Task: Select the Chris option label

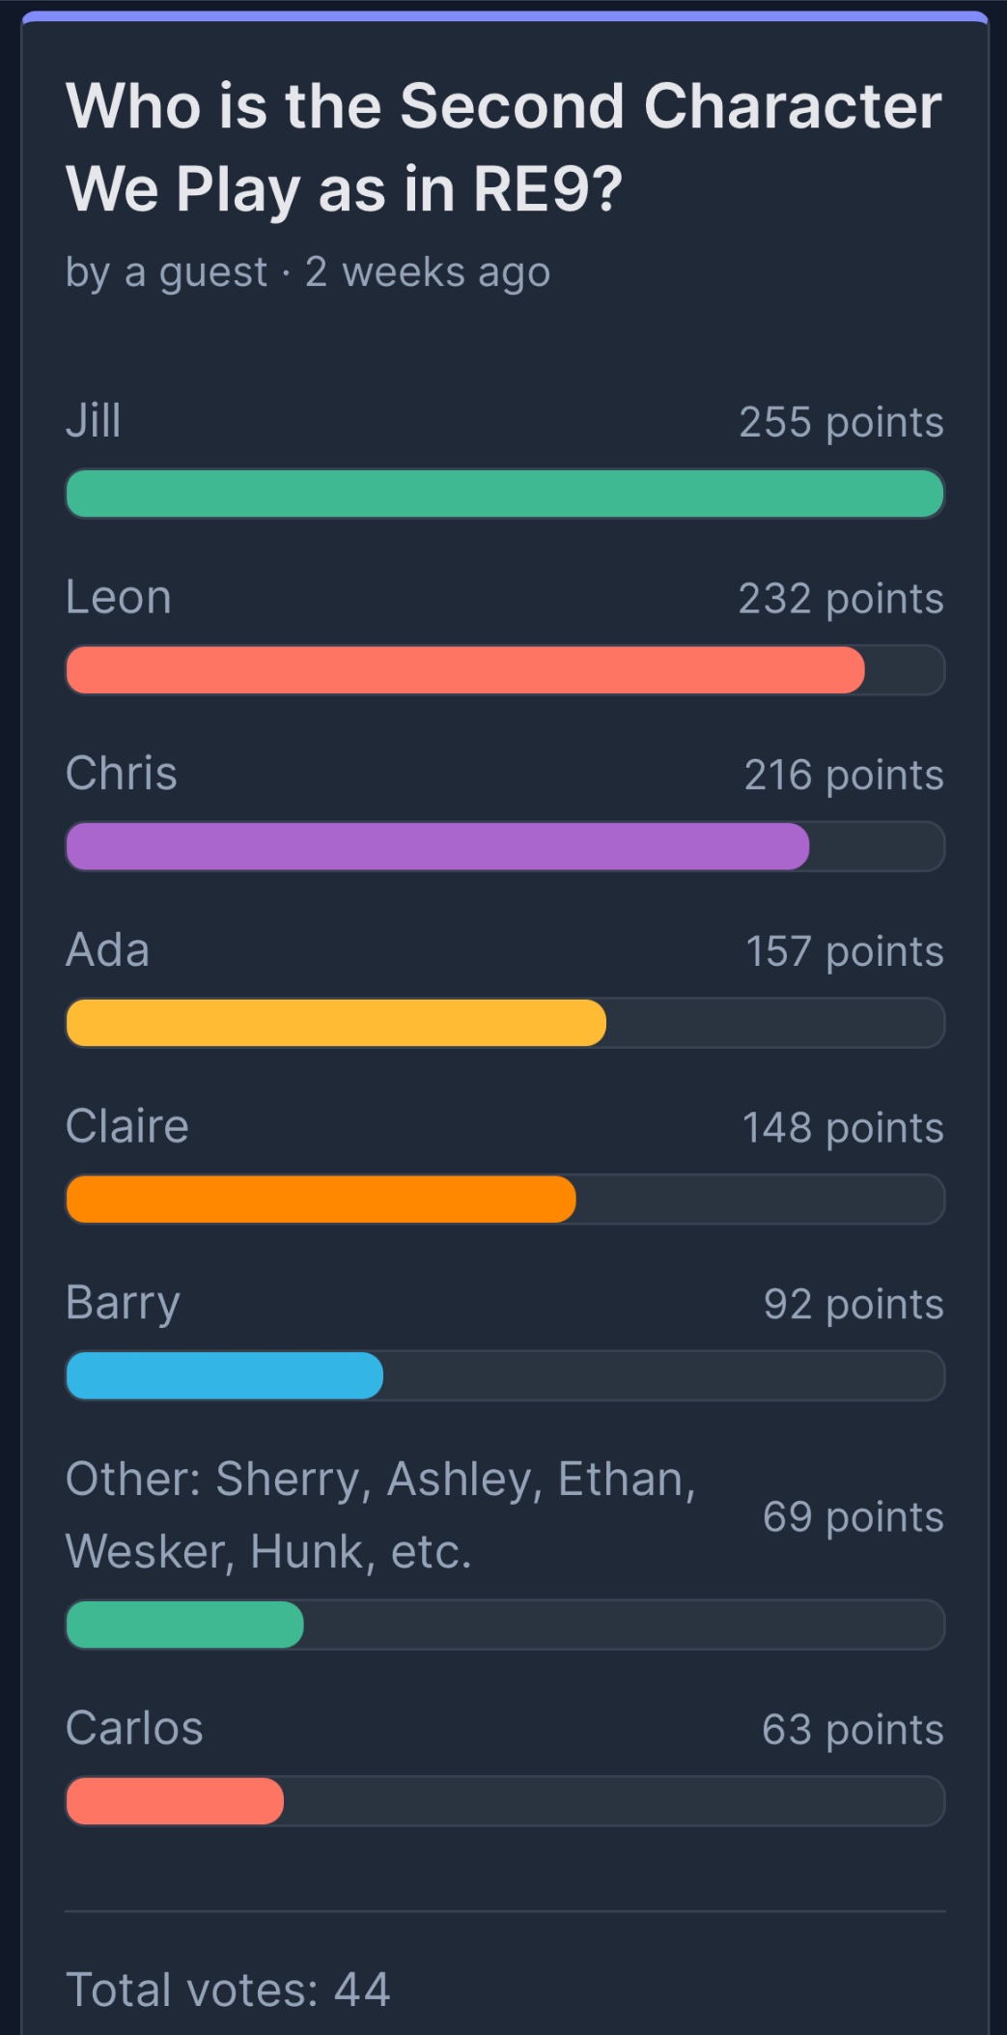Action: click(122, 774)
